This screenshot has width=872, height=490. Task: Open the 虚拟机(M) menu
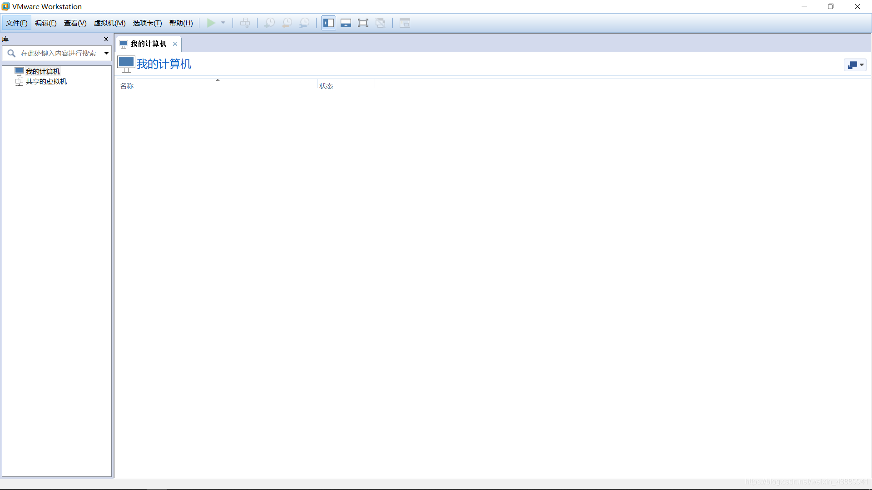(109, 23)
